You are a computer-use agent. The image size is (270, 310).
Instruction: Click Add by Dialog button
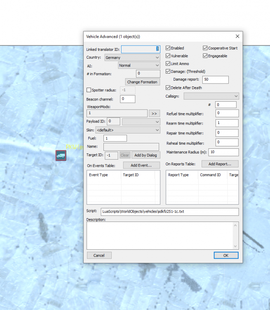coord(146,155)
